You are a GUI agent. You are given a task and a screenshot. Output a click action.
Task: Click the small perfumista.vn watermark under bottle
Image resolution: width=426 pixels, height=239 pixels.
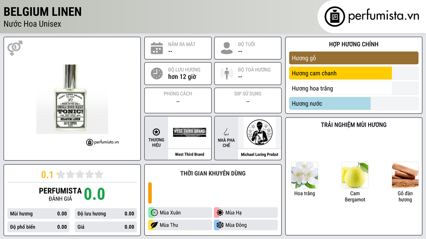pos(102,142)
